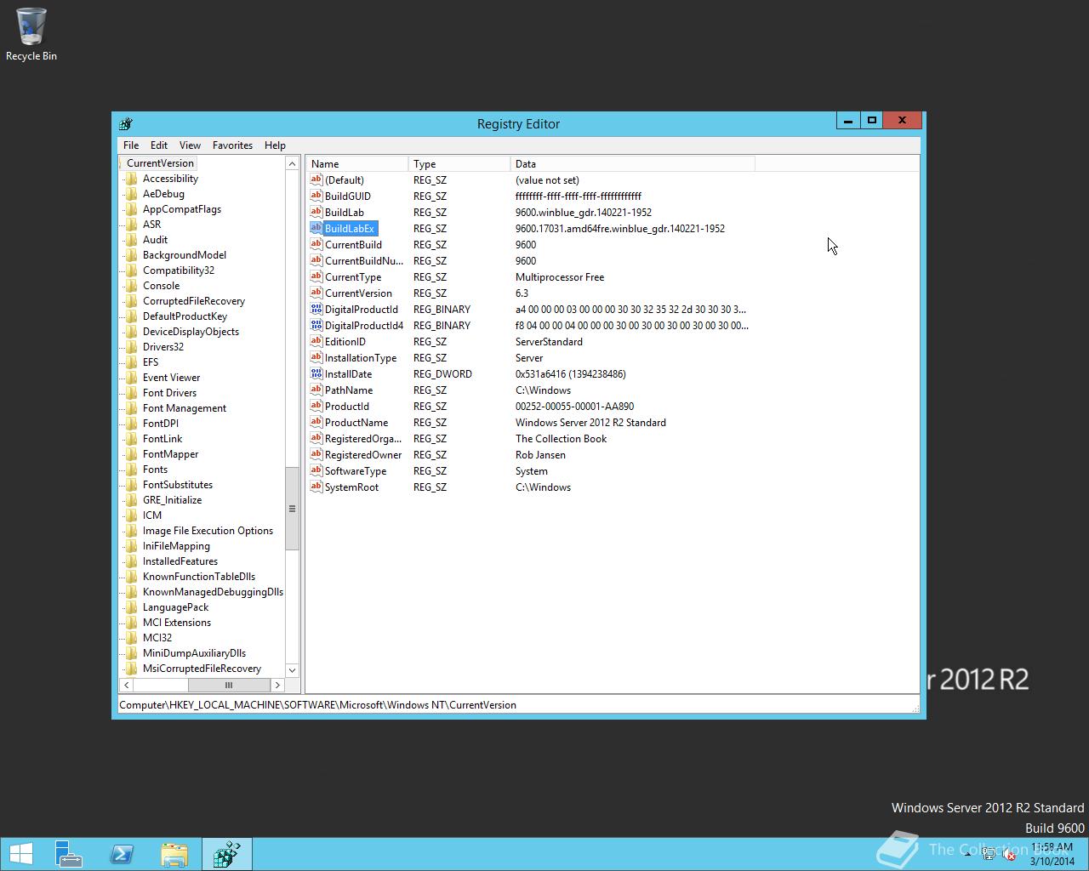Click the string icon of EditionID
Screen dimensions: 1089x871
[x=316, y=341]
